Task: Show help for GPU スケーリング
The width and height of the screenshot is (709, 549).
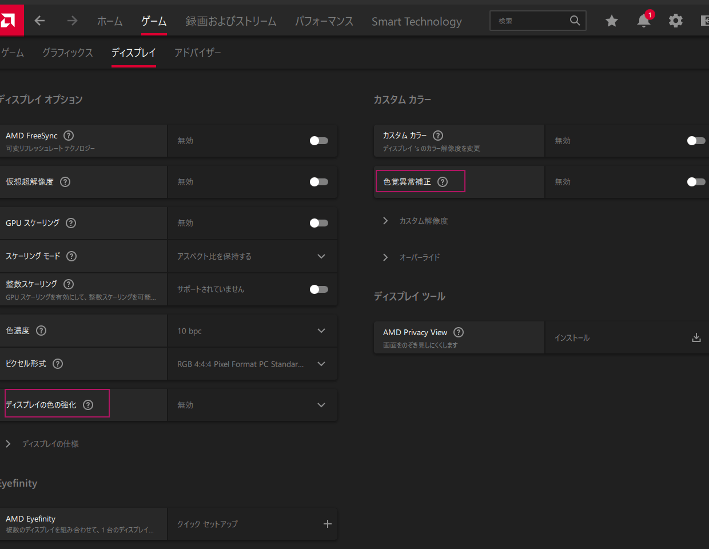Action: [x=71, y=223]
